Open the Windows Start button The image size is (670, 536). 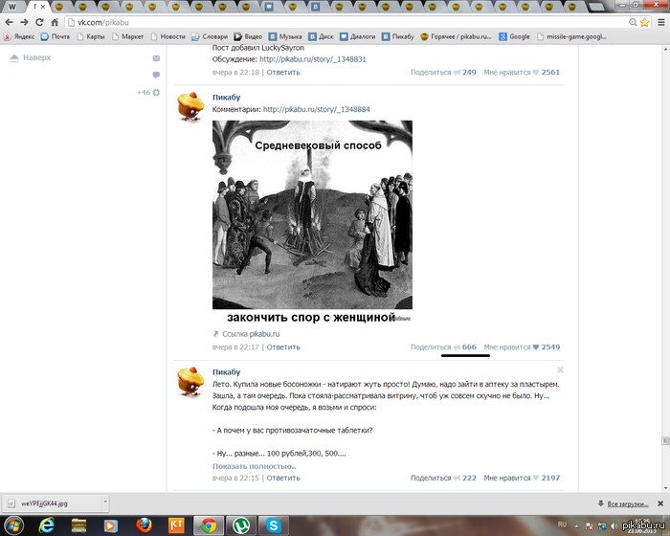(13, 525)
